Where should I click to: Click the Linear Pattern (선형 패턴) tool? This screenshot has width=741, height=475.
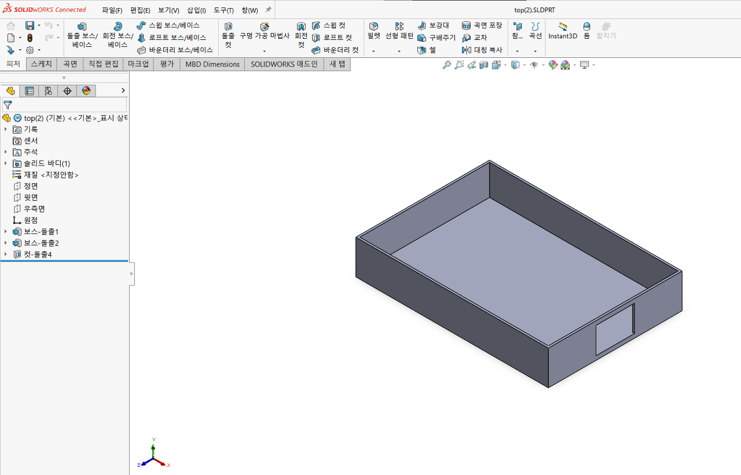pyautogui.click(x=399, y=31)
